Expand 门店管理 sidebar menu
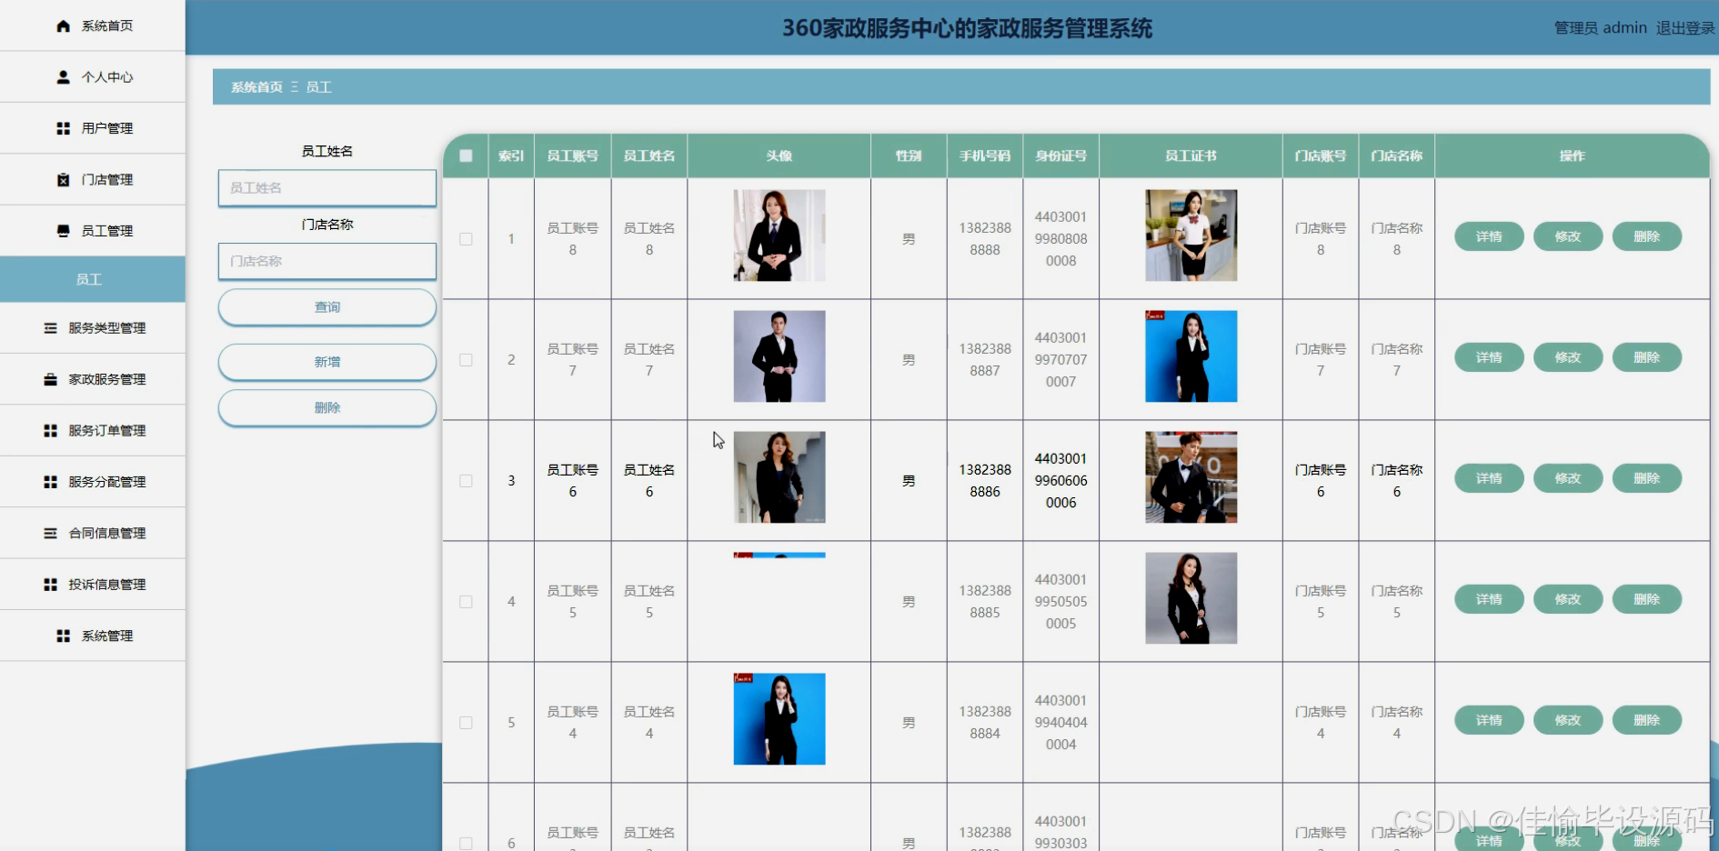Screen dimensions: 1719x851 93,180
